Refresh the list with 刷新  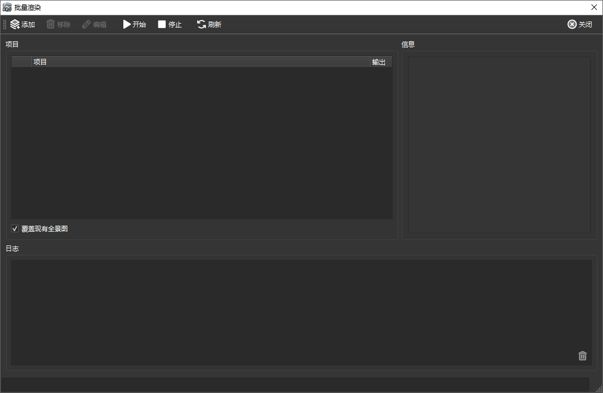click(209, 25)
